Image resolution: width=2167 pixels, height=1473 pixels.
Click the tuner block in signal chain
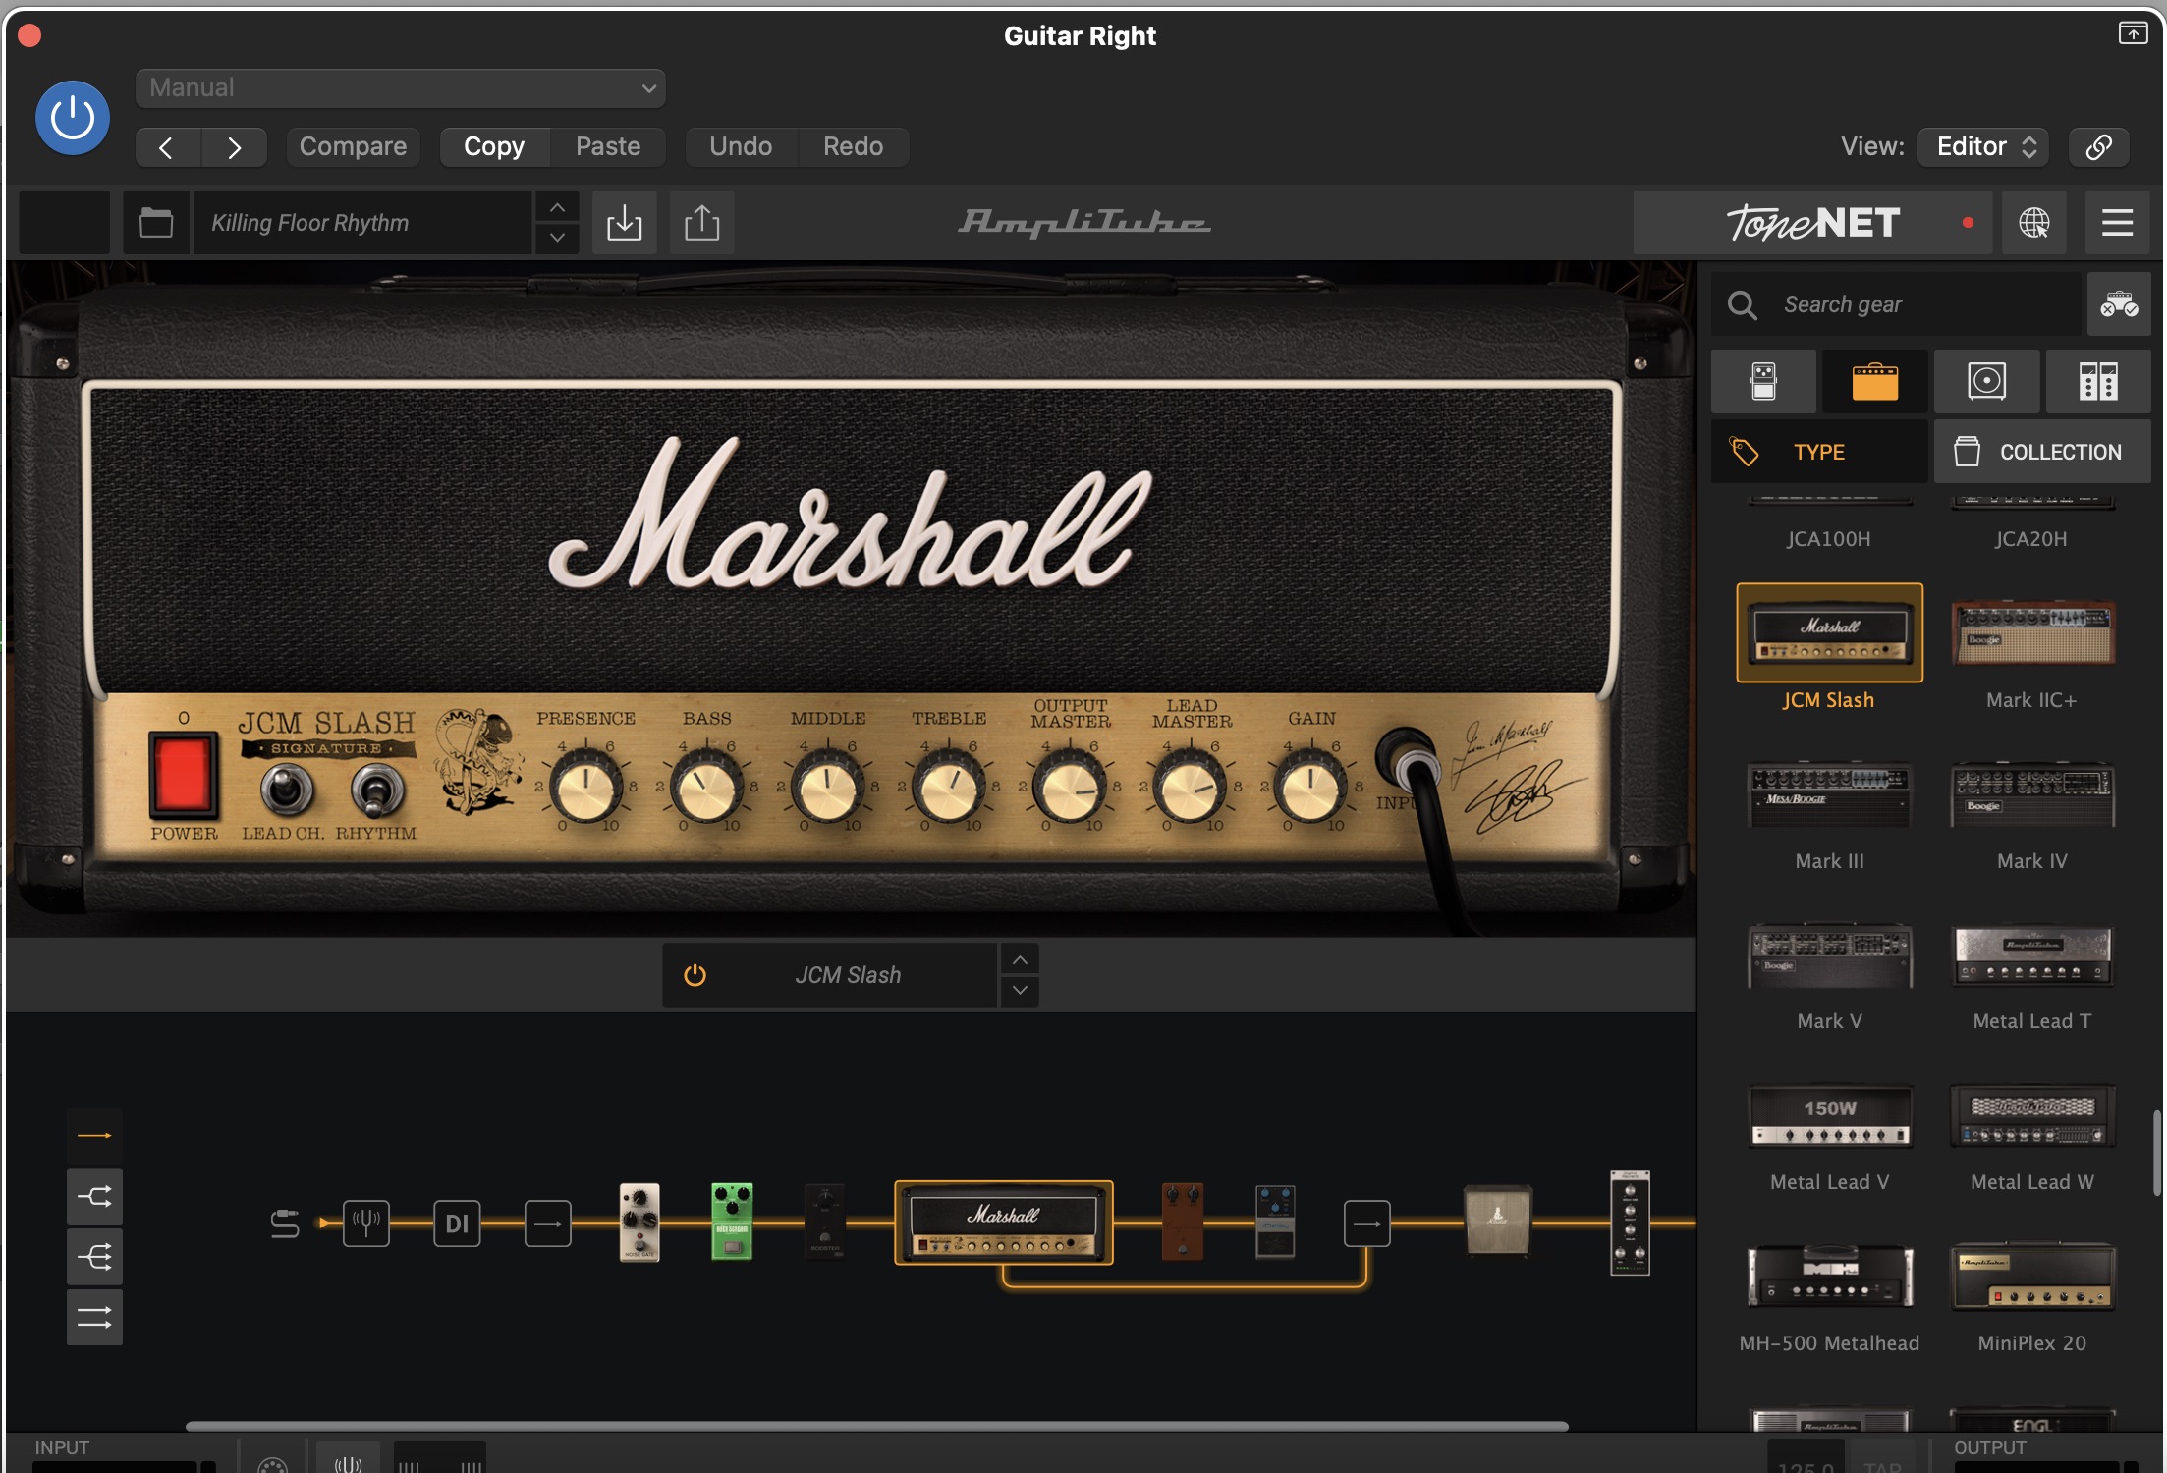click(366, 1224)
